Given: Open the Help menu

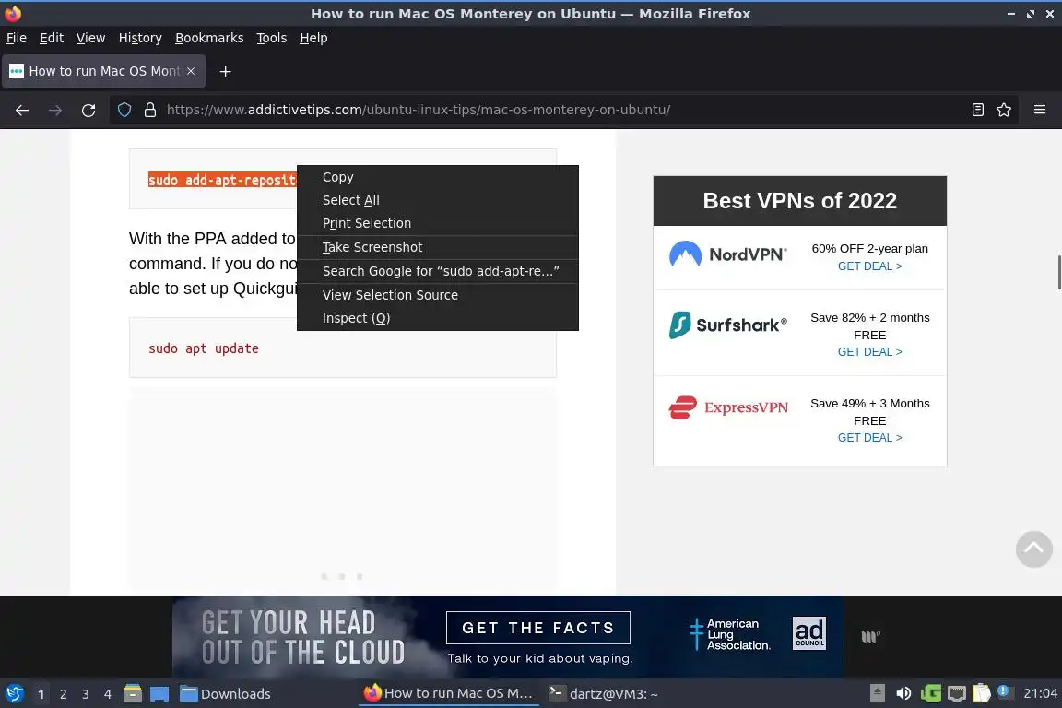Looking at the screenshot, I should click(x=313, y=38).
